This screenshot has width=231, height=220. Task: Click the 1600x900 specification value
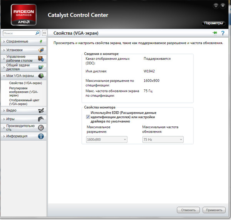pyautogui.click(x=151, y=81)
